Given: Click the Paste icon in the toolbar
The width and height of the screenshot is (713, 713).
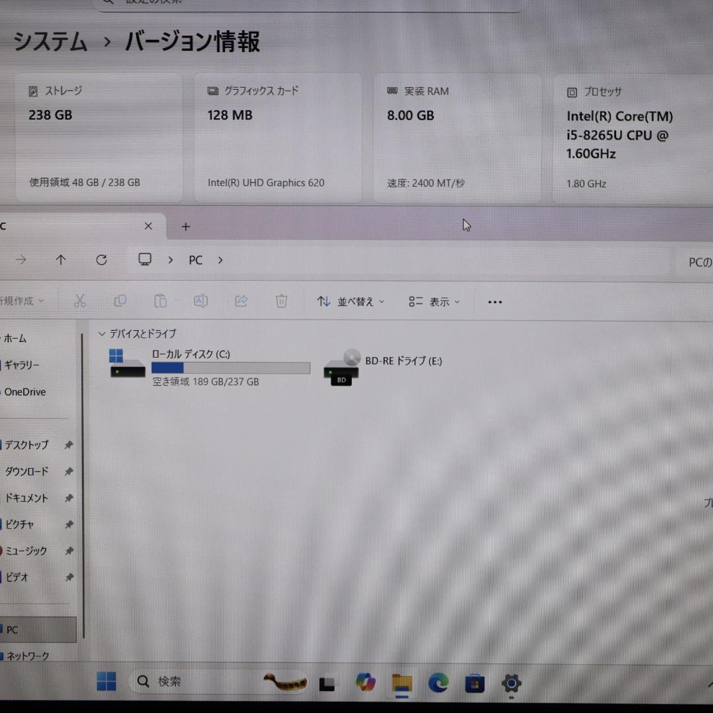Looking at the screenshot, I should click(x=160, y=300).
